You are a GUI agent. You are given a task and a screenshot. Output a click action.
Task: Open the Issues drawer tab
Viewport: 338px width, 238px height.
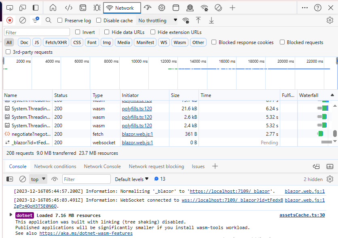click(x=198, y=166)
